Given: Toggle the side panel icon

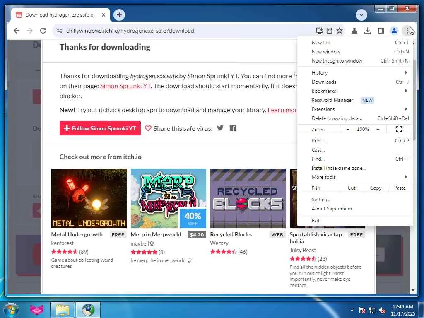Looking at the screenshot, I should pyautogui.click(x=381, y=31).
